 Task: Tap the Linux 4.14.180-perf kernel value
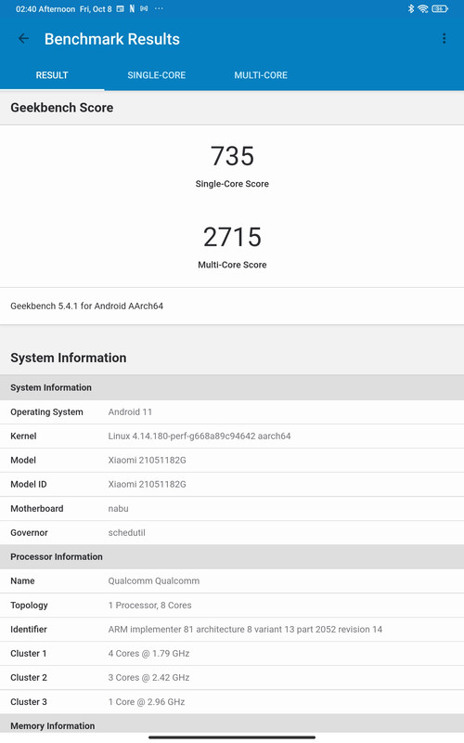point(200,436)
